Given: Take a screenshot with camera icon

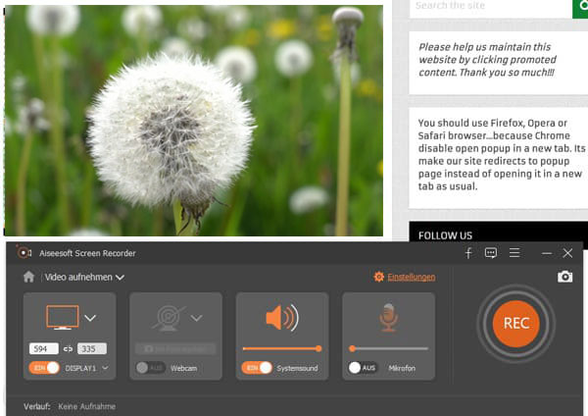Looking at the screenshot, I should tap(564, 278).
